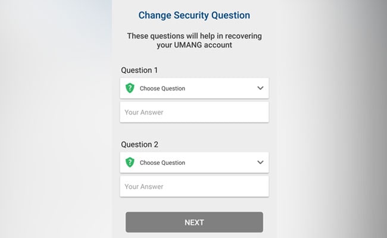387x238 pixels.
Task: Click the 'These questions will help' line
Action: pos(194,36)
